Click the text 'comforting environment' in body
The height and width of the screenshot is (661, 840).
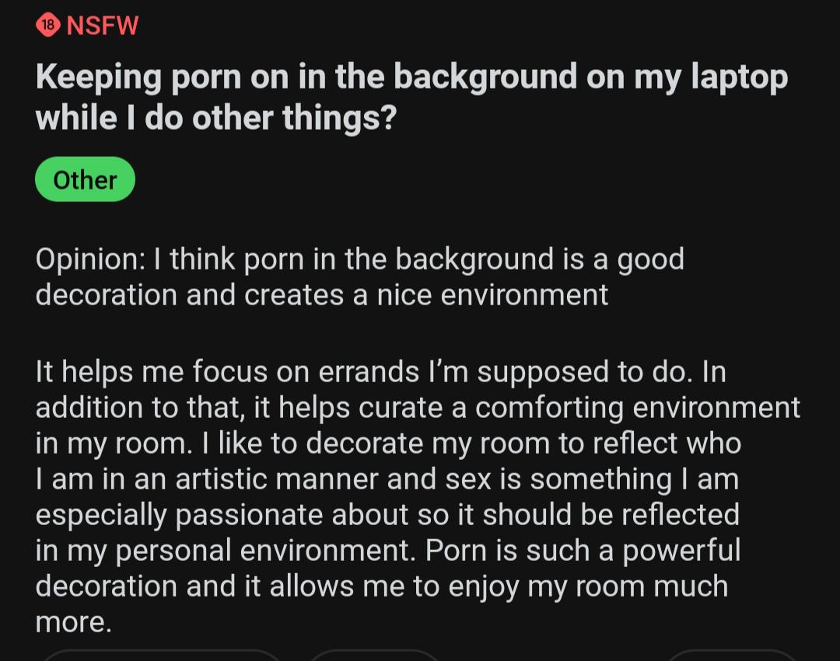pyautogui.click(x=637, y=408)
